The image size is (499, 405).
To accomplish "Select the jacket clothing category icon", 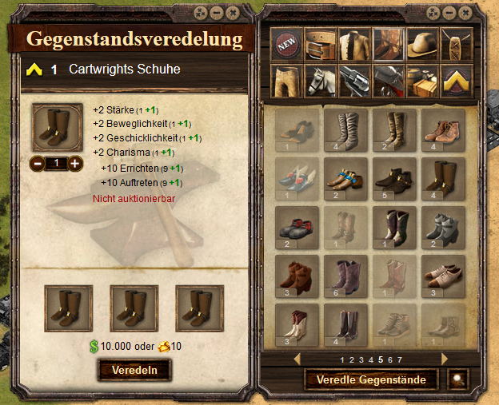I will (354, 45).
